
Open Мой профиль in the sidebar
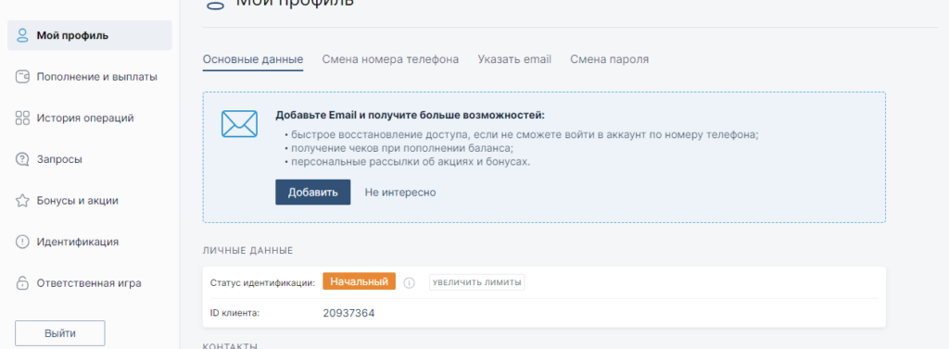tap(90, 35)
